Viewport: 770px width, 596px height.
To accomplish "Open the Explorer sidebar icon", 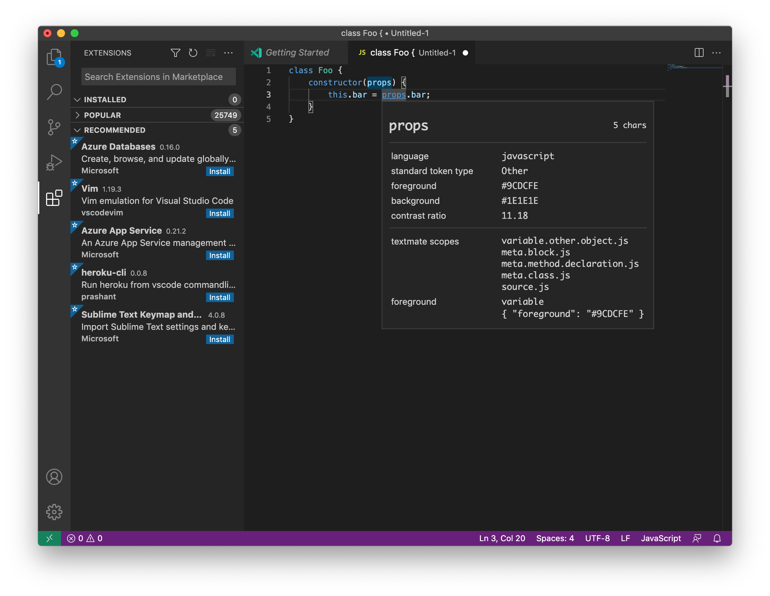I will 54,57.
